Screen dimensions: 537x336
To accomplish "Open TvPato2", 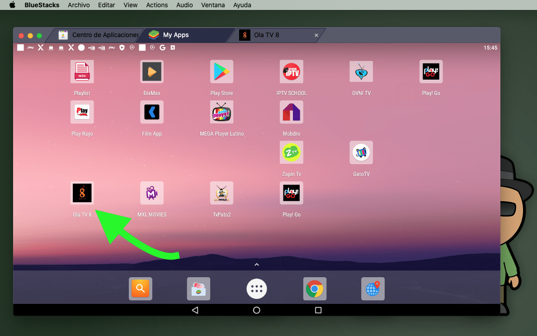I will click(221, 193).
